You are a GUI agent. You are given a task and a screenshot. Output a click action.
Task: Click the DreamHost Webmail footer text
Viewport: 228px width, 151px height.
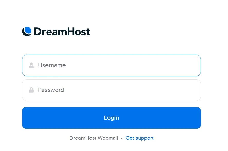click(x=94, y=138)
